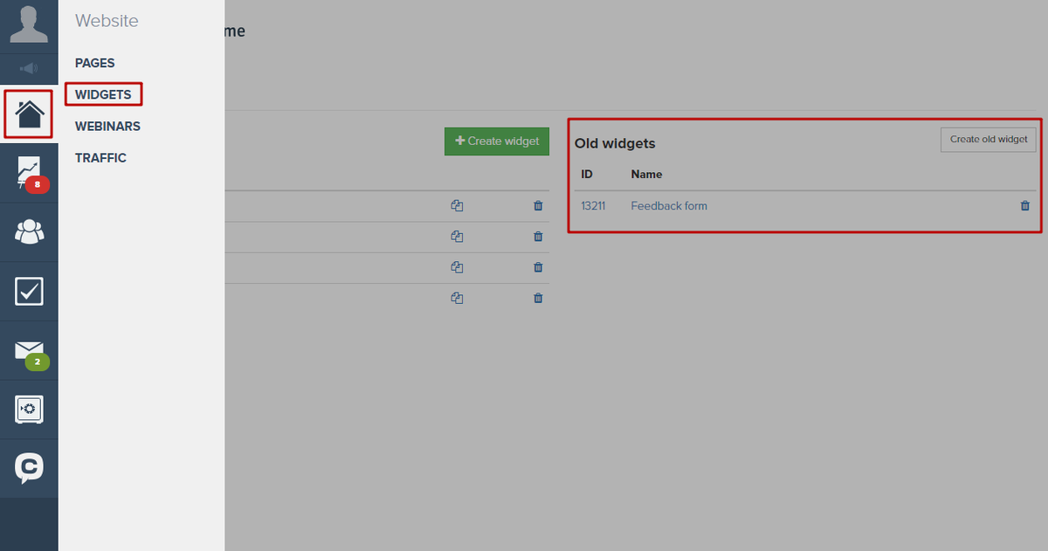Open the users group icon in sidebar
The height and width of the screenshot is (551, 1048).
[29, 232]
